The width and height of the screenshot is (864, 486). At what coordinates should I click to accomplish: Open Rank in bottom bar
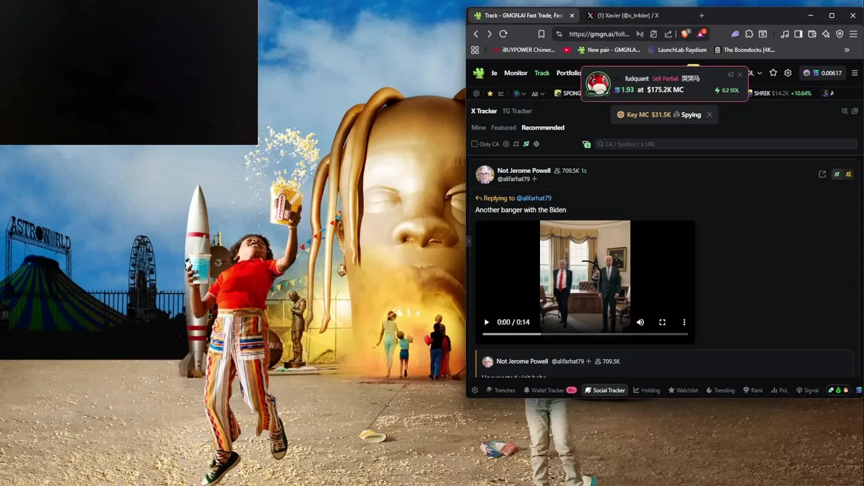(x=753, y=390)
